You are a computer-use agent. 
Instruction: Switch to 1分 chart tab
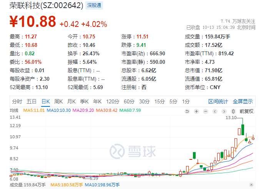pyautogui.click(x=186, y=101)
